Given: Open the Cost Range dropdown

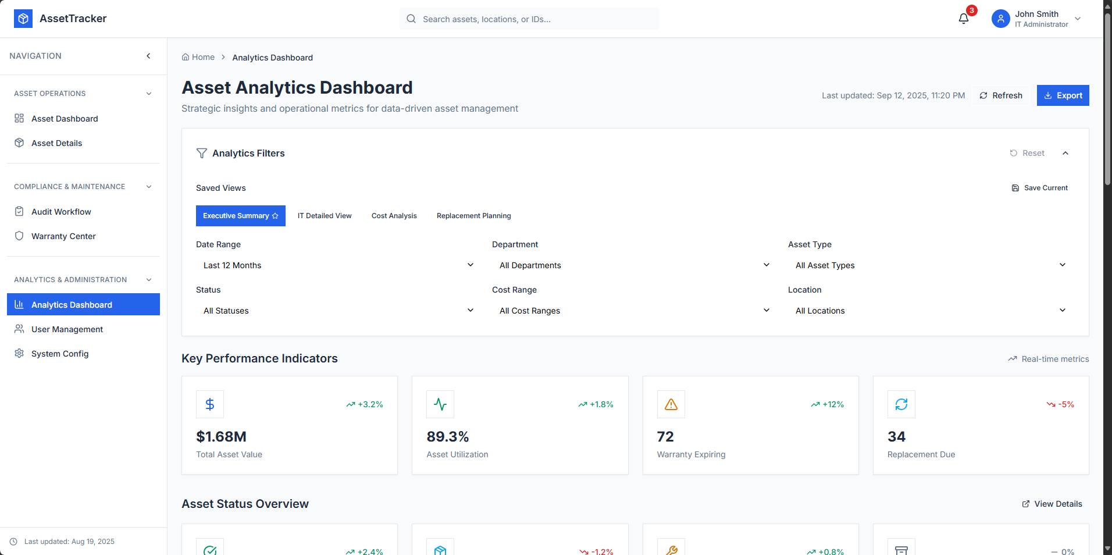Looking at the screenshot, I should click(x=635, y=311).
